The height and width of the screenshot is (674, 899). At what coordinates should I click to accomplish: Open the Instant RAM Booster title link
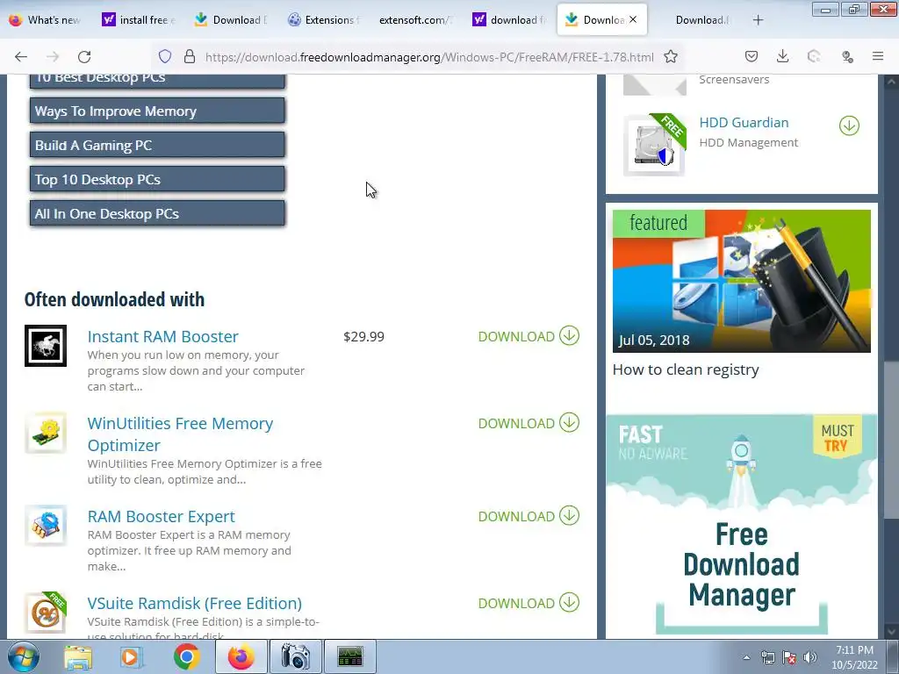162,336
